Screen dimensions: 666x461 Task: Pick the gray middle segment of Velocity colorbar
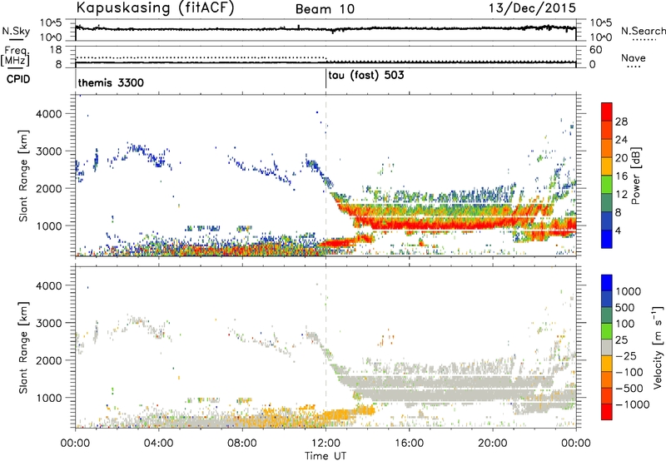(607, 347)
